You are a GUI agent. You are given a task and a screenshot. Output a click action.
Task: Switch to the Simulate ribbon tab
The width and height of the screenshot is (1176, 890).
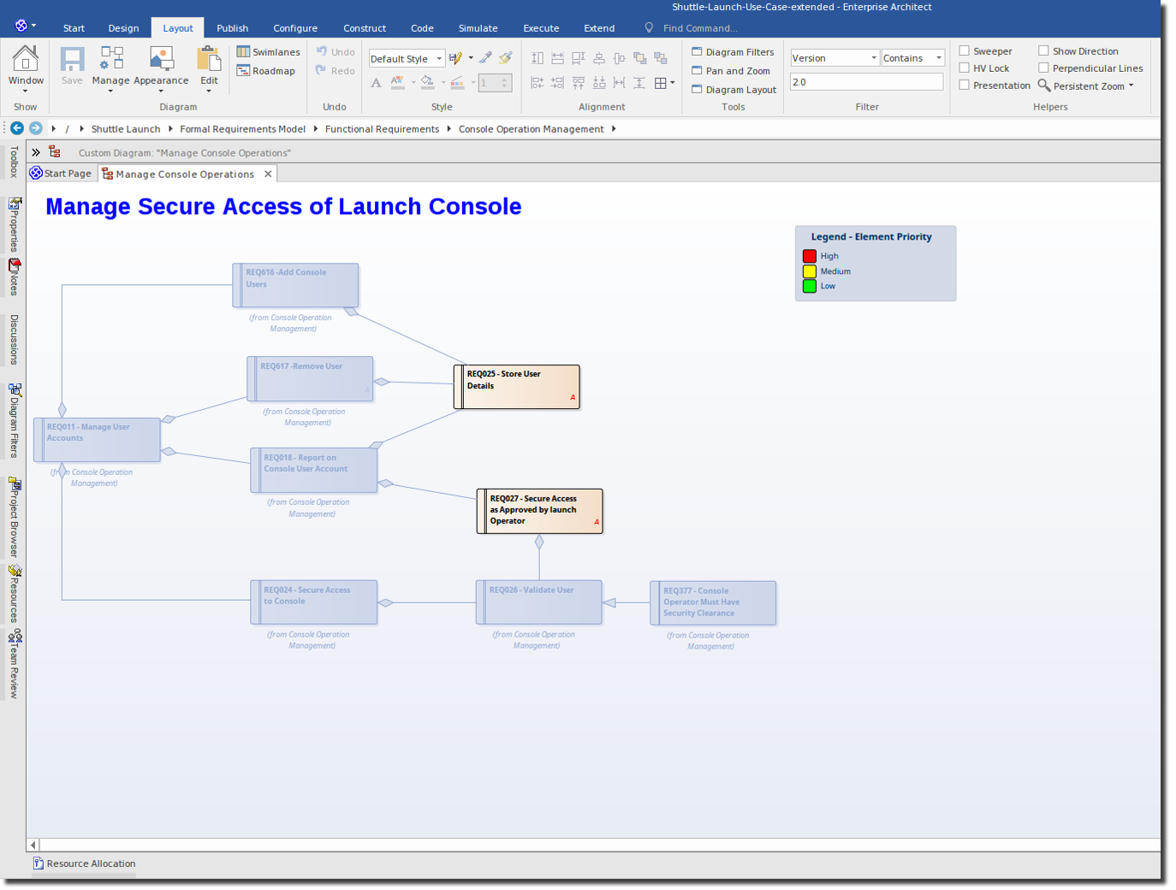pyautogui.click(x=478, y=27)
